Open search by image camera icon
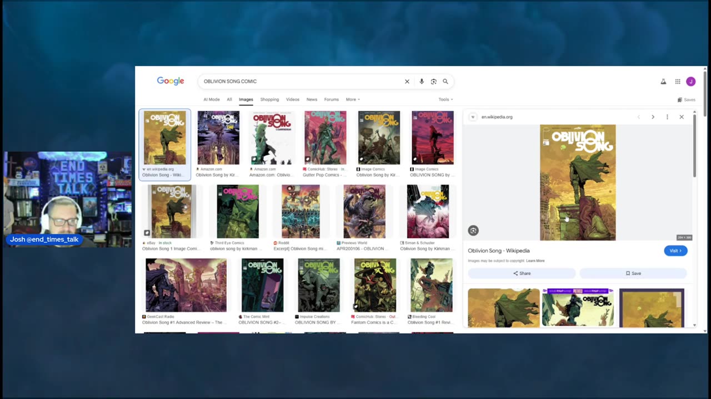The height and width of the screenshot is (399, 711). (x=433, y=81)
